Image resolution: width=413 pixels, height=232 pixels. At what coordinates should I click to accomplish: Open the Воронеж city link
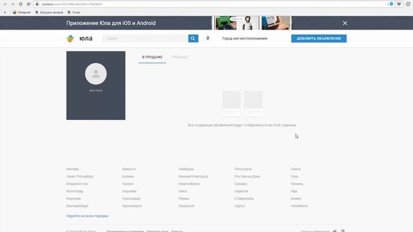tap(74, 198)
